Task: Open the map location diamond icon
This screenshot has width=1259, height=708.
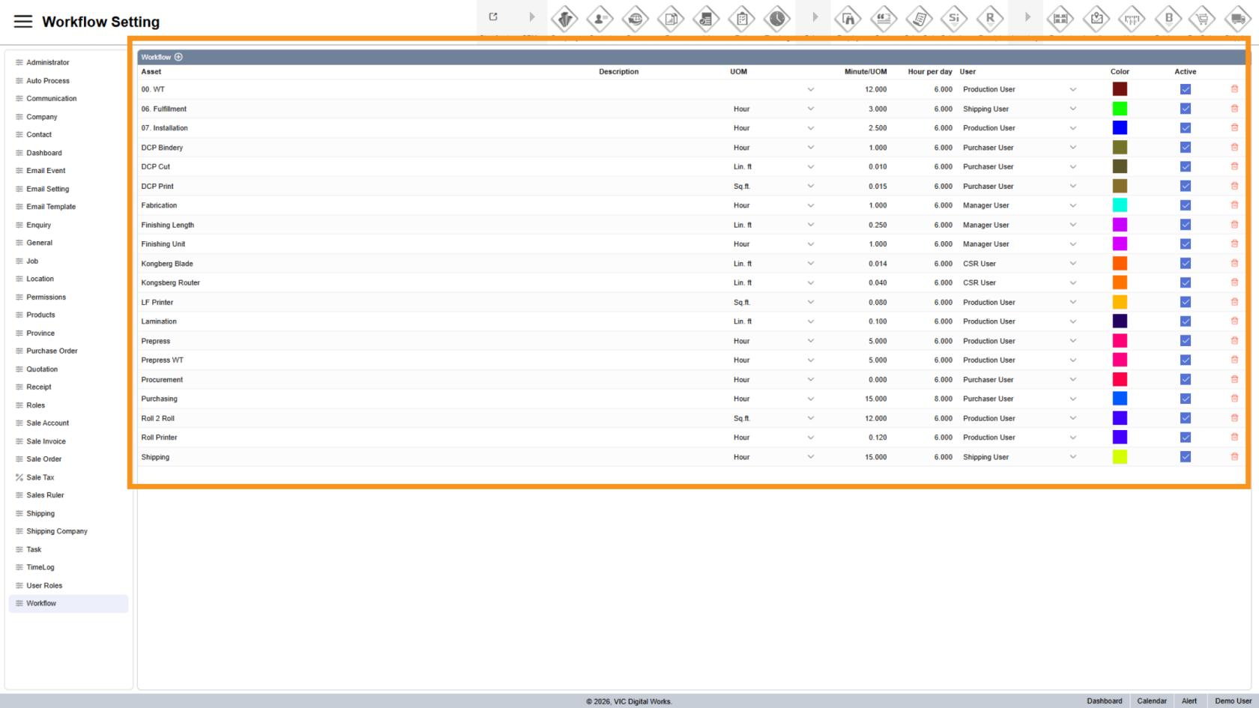Action: click(1096, 19)
